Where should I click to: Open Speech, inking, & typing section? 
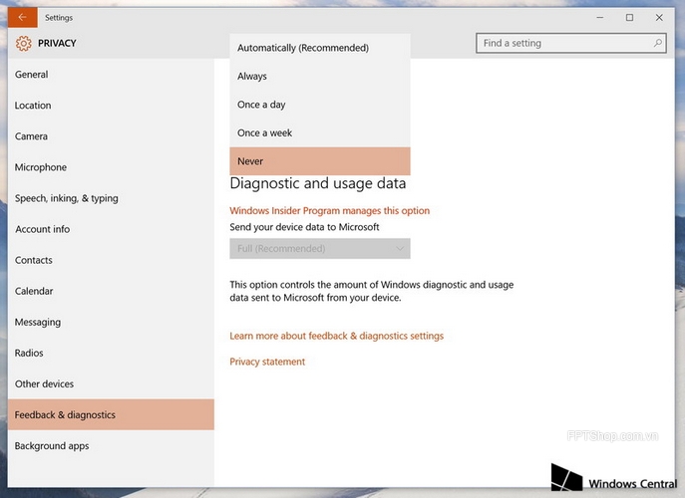[111, 198]
